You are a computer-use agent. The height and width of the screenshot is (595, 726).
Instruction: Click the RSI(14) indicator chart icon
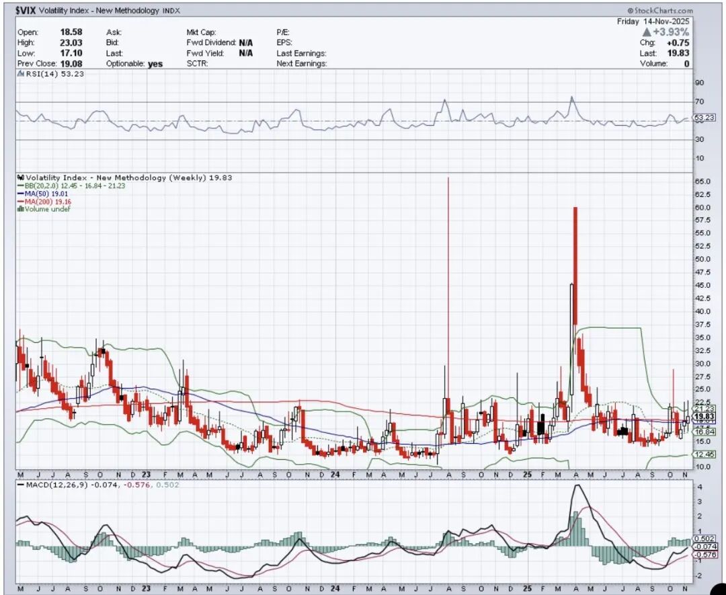pyautogui.click(x=20, y=75)
